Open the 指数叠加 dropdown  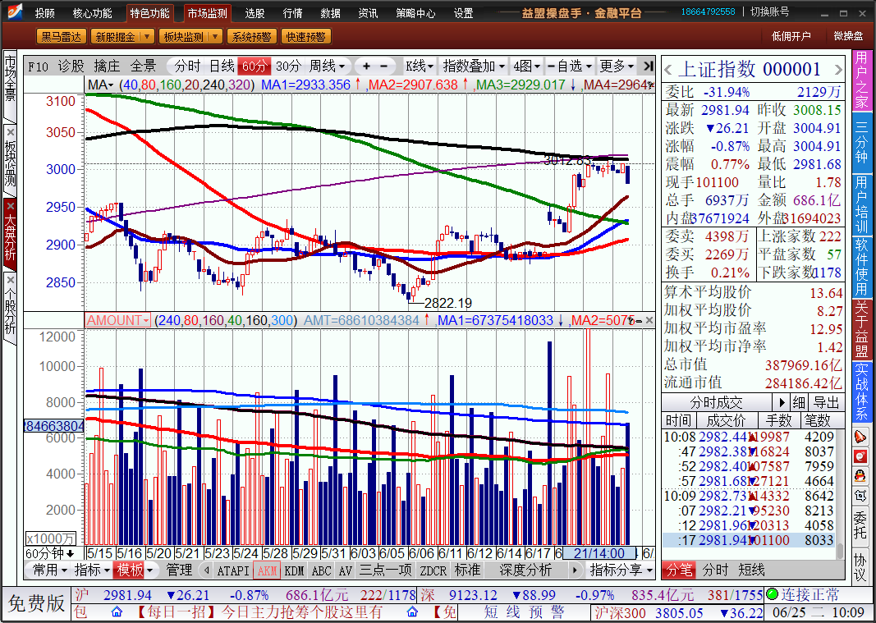point(502,66)
